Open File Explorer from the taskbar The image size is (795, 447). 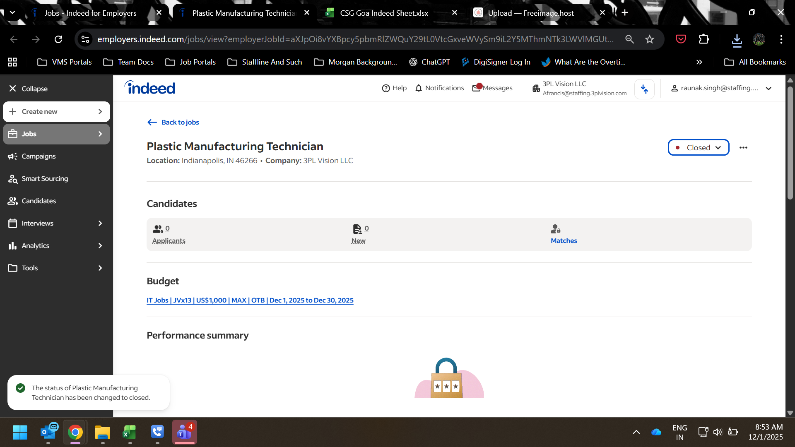coord(102,433)
